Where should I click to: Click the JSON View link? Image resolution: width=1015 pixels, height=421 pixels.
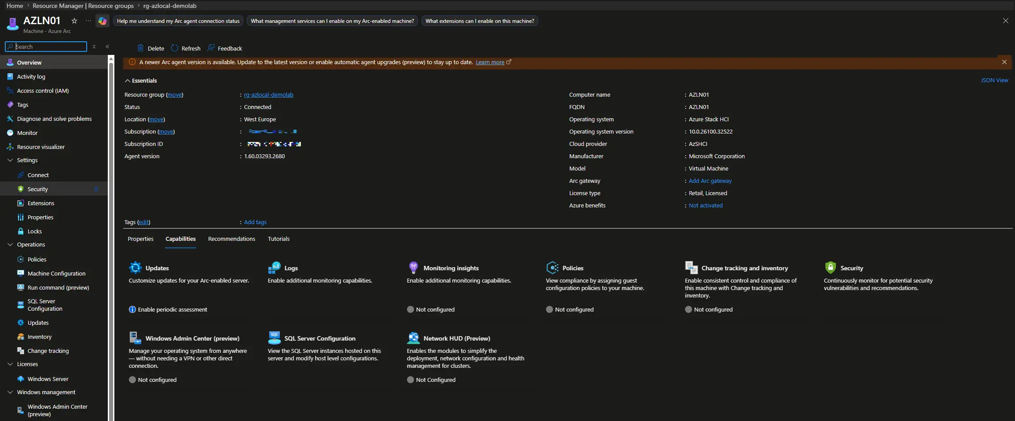click(x=994, y=80)
